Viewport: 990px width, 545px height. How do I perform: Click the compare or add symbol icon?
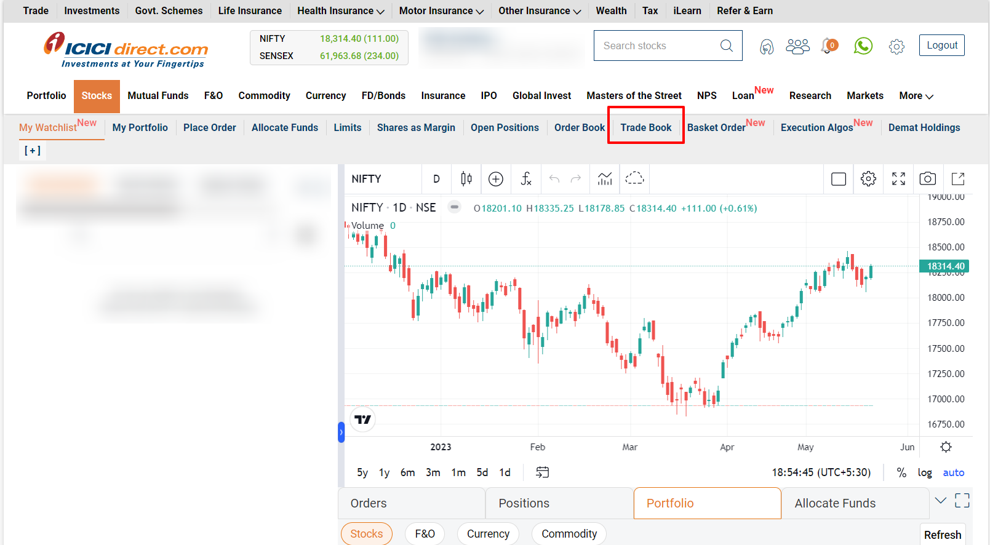coord(496,179)
